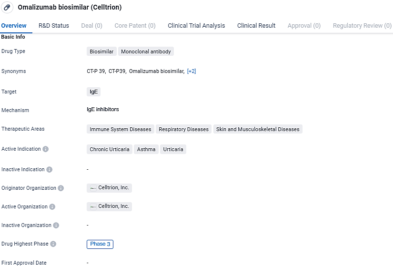
Task: Click info icon beside Active Organization
Action: tap(52, 207)
